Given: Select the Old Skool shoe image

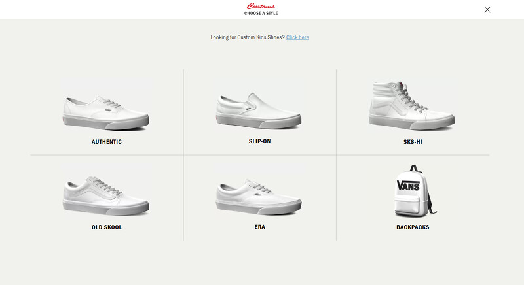Looking at the screenshot, I should (106, 195).
